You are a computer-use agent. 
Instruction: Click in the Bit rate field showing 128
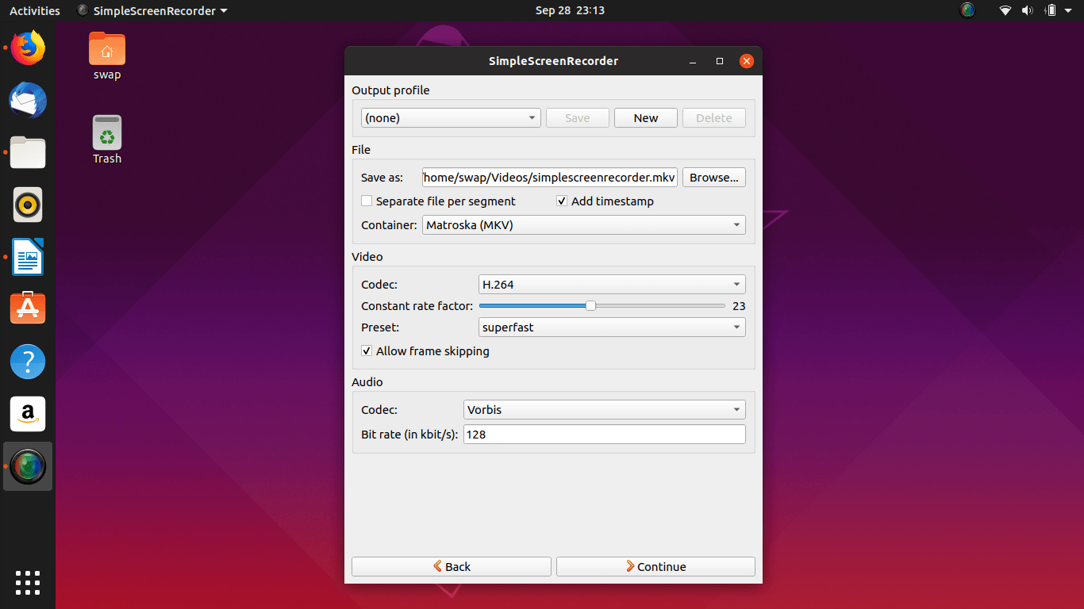point(605,435)
